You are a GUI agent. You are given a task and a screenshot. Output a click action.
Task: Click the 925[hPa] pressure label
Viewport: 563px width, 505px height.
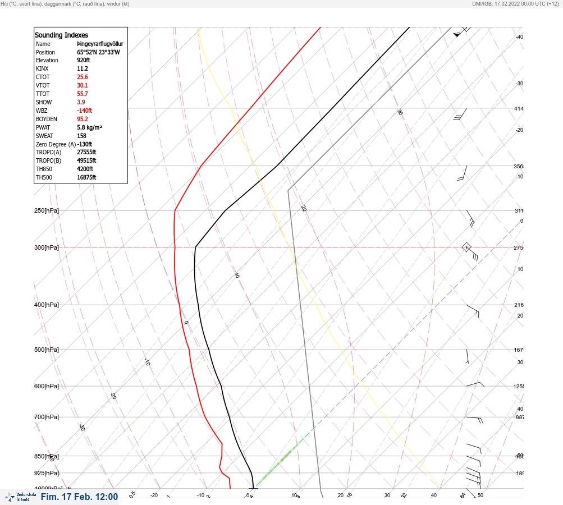tap(47, 473)
